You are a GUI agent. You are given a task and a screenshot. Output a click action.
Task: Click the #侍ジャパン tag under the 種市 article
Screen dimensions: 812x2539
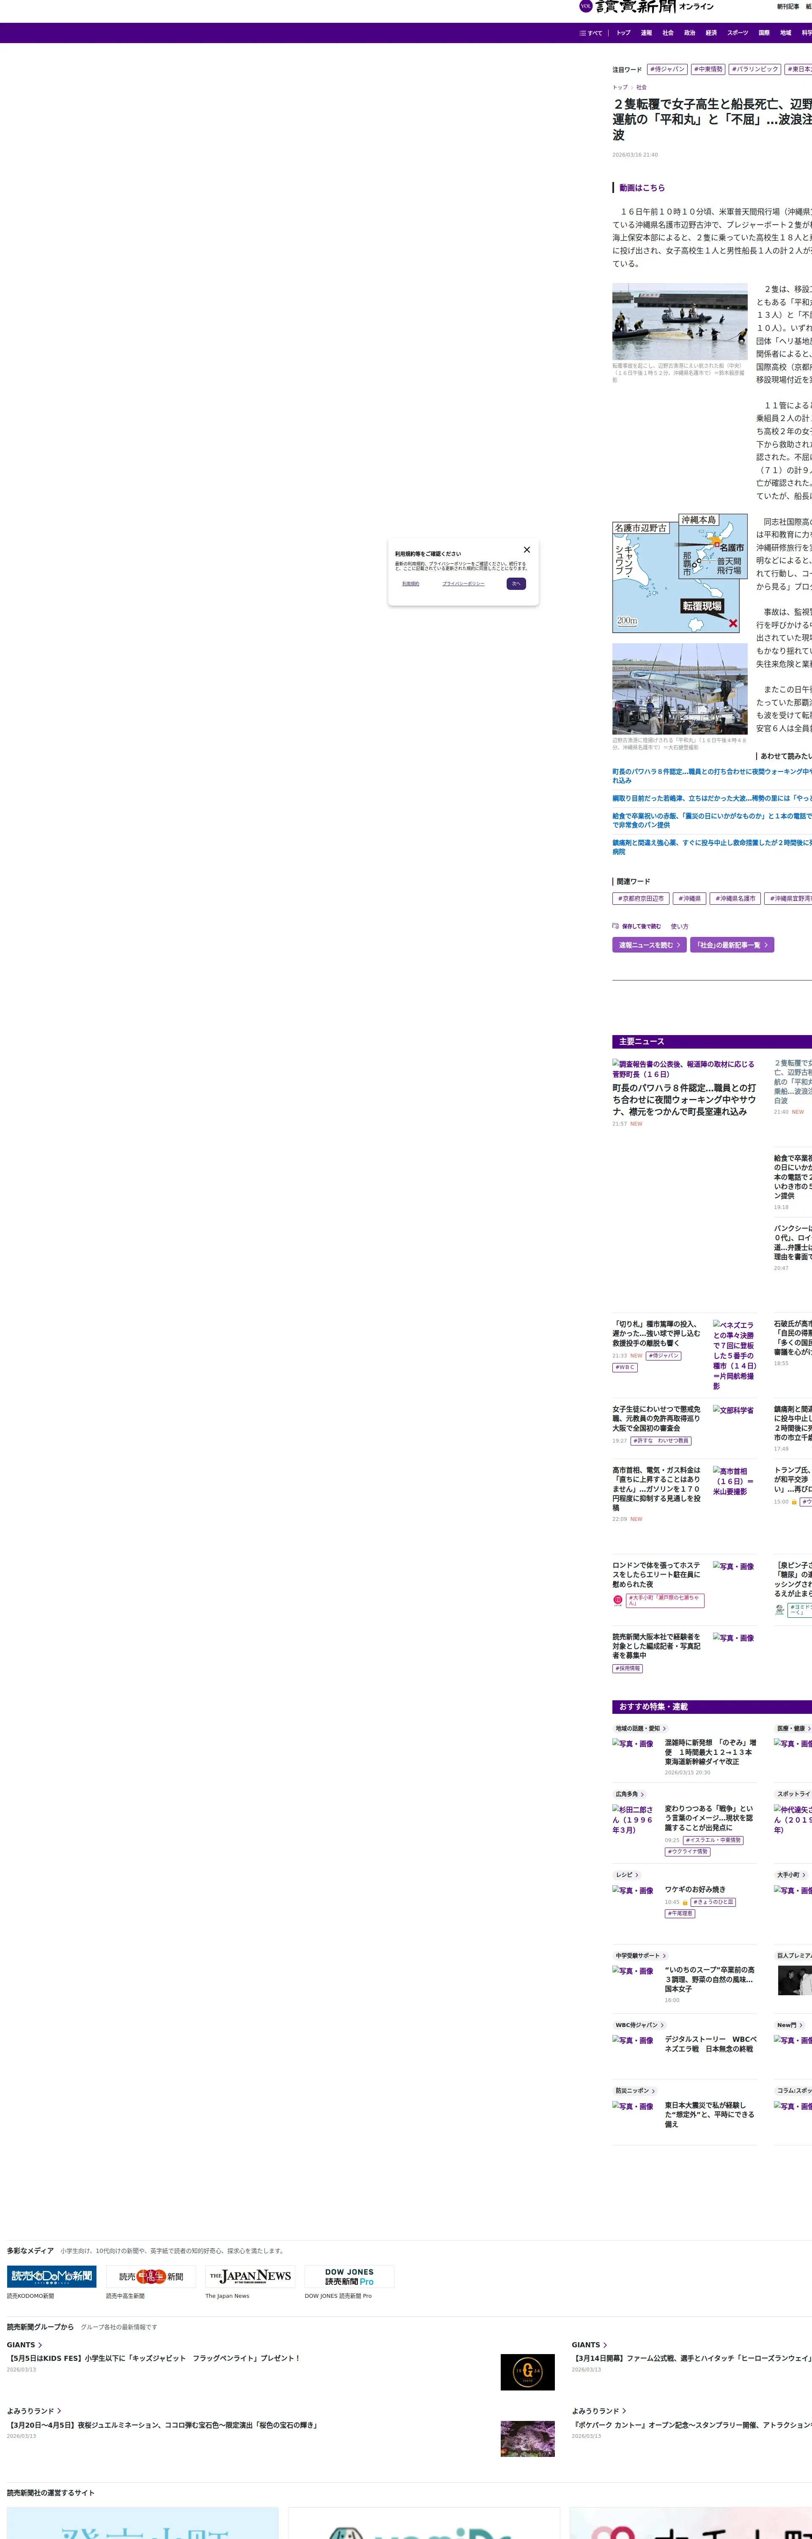pos(664,1356)
